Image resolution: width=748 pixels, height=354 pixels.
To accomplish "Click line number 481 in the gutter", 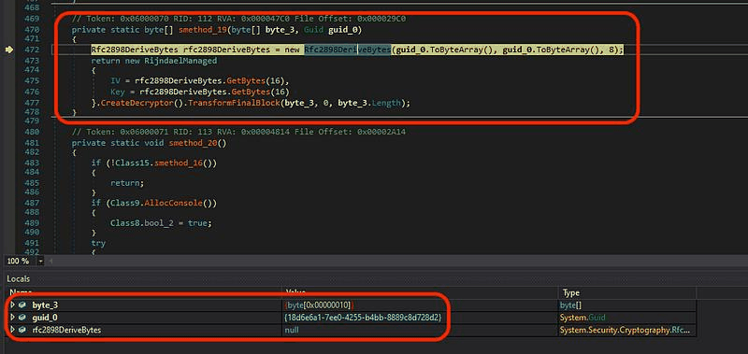I will tap(31, 143).
